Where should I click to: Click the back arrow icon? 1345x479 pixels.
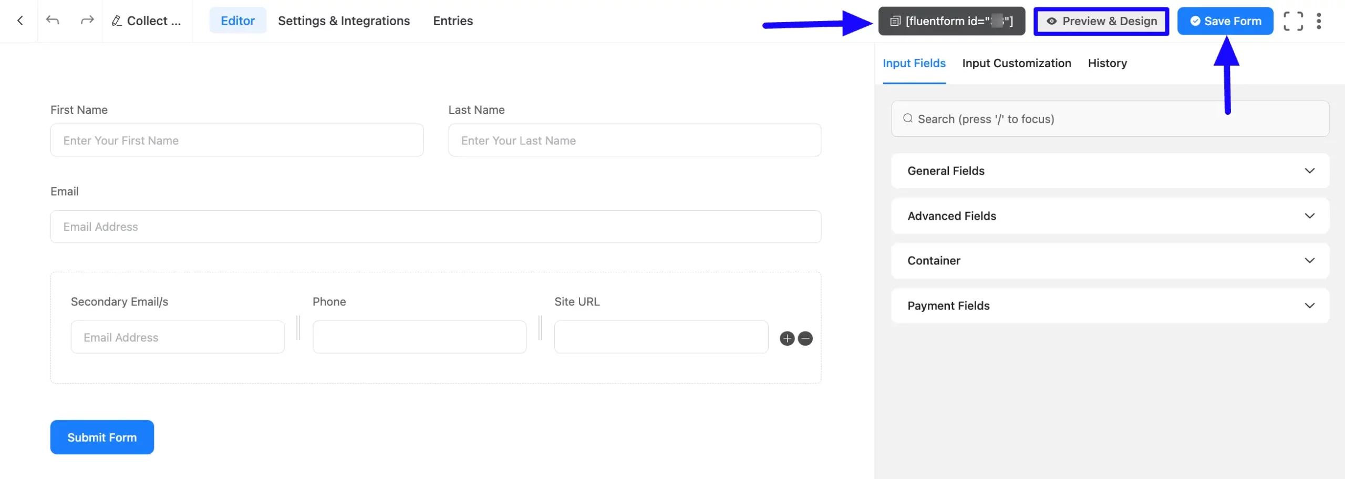(20, 20)
